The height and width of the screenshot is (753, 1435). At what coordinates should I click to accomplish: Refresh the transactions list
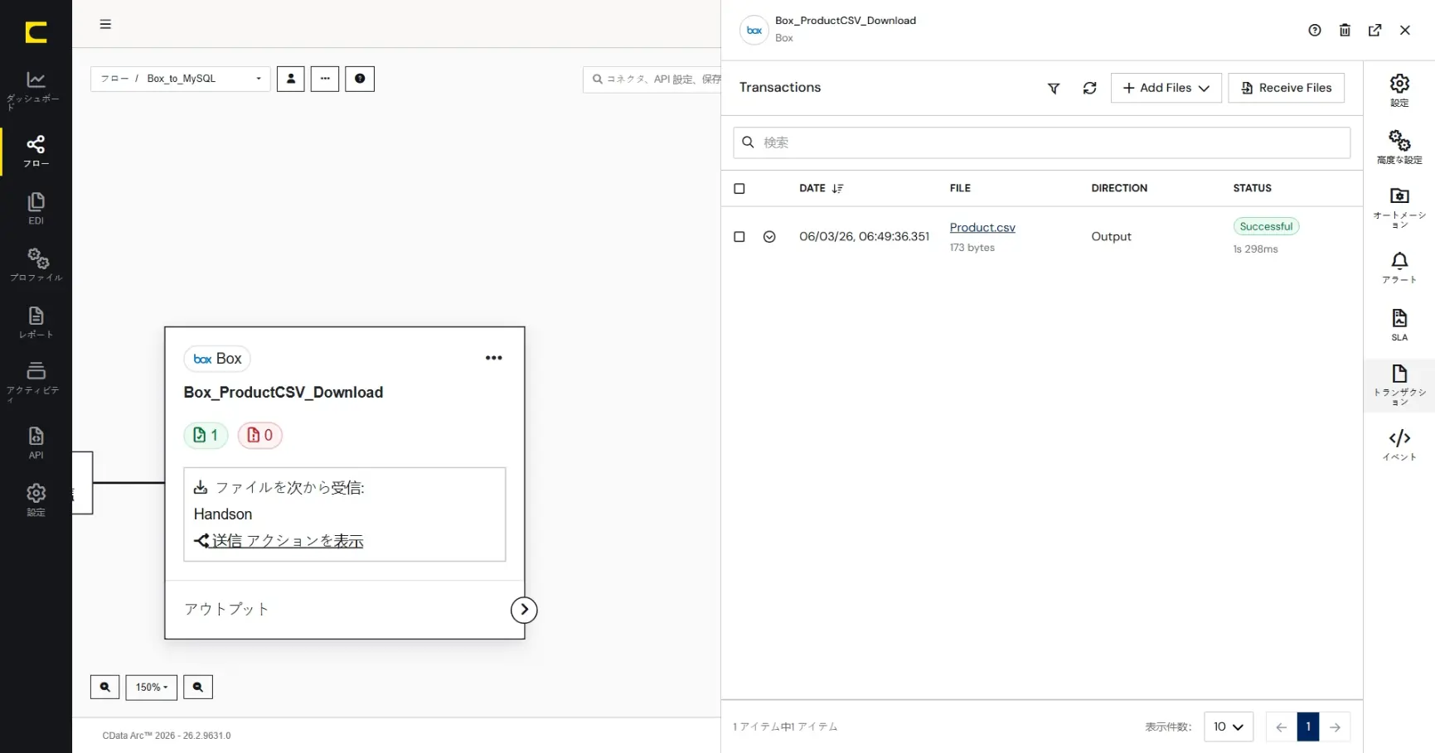coord(1089,88)
